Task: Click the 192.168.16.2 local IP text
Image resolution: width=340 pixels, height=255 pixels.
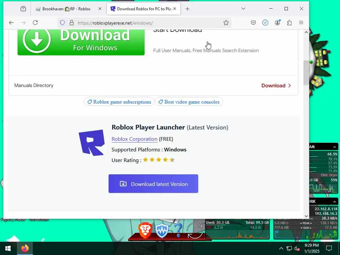Action: [x=326, y=213]
